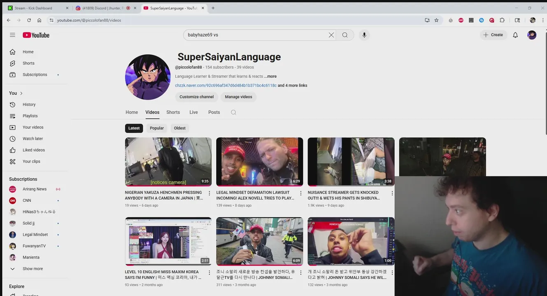Open Level 10 English video thumbnail
This screenshot has width=547, height=296.
[168, 241]
